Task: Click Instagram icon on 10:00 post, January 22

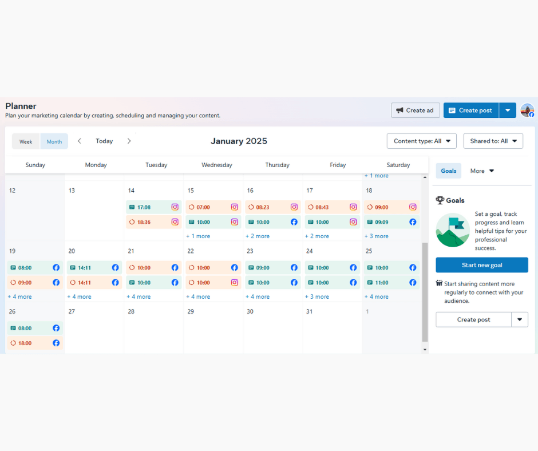Action: (234, 283)
